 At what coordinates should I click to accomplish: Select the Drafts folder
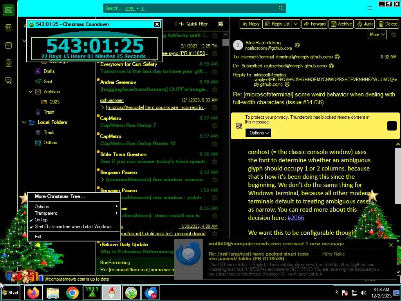point(49,71)
